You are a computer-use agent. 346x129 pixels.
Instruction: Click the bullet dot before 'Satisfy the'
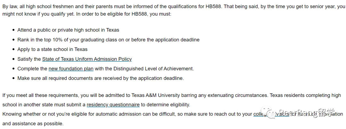tap(14, 59)
